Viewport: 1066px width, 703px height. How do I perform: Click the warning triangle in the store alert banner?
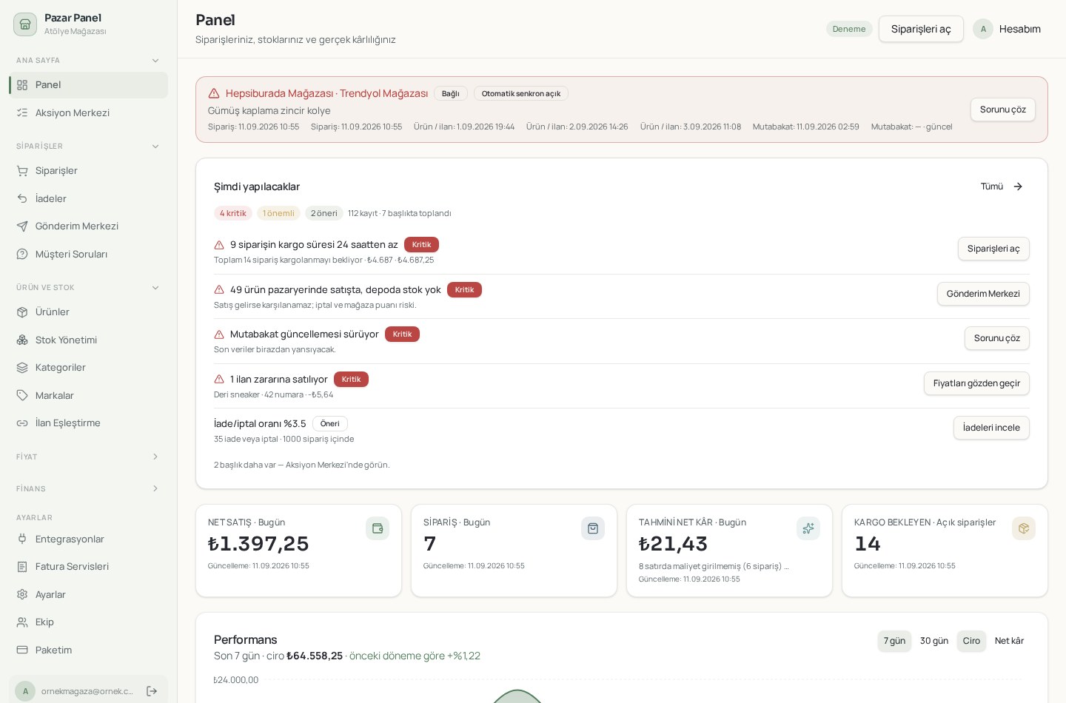(214, 93)
